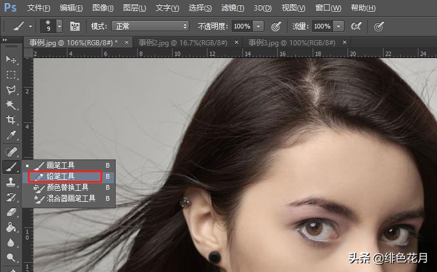This screenshot has width=437, height=272.
Task: Open the 文件(F) menu
Action: [38, 8]
